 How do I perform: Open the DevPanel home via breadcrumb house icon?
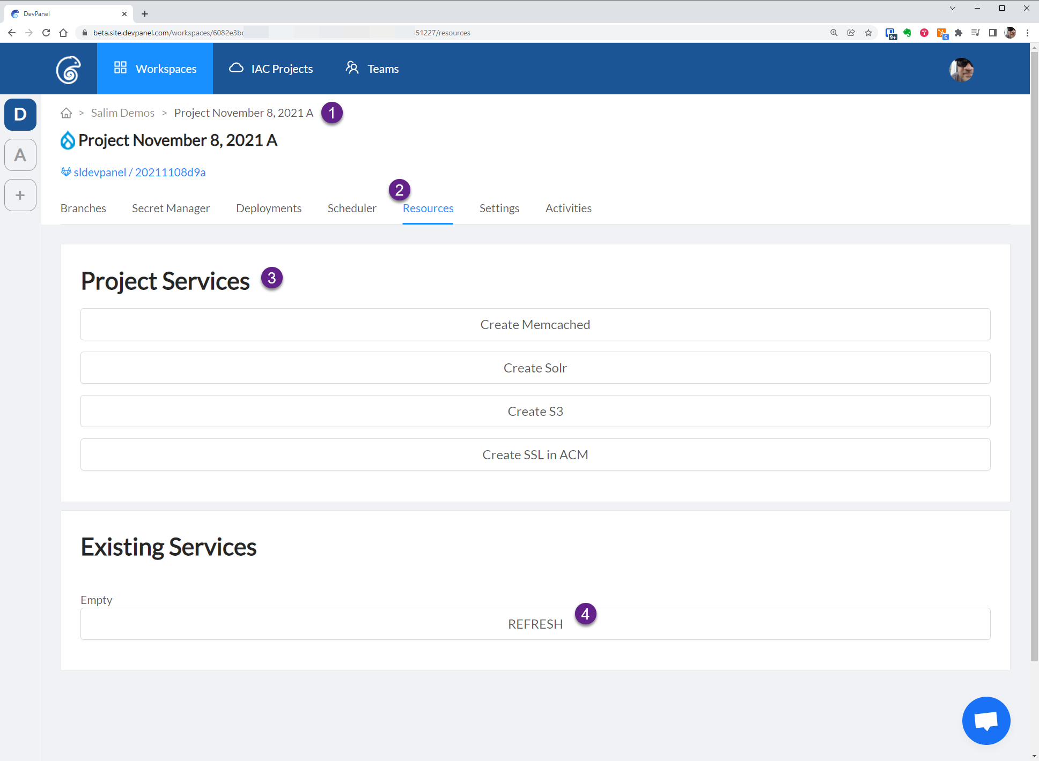66,113
